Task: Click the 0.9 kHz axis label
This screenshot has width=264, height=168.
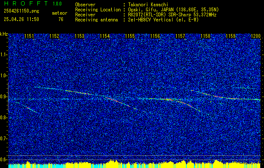Action: point(3,97)
